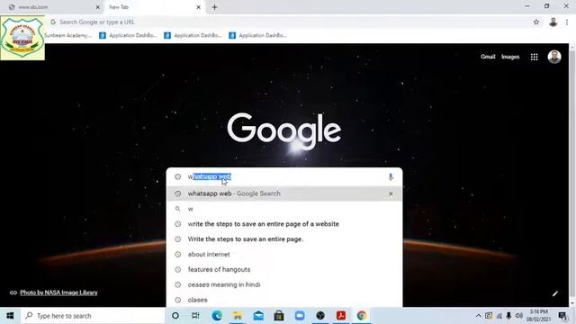The height and width of the screenshot is (324, 576).
Task: Close the www.sbi.com tab
Action: pos(98,7)
